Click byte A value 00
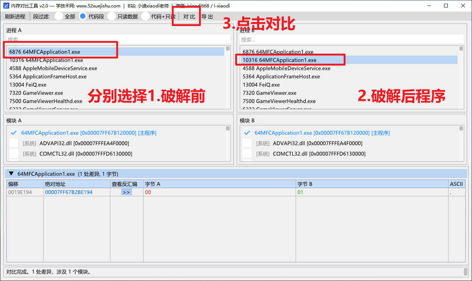The image size is (472, 281). 148,192
